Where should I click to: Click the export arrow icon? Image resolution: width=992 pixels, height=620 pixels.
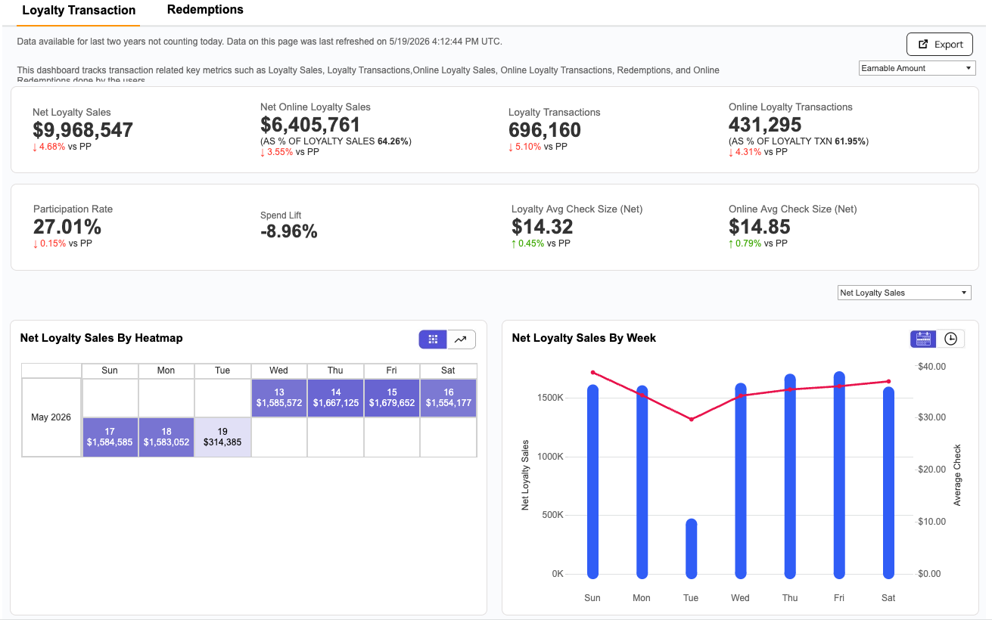point(922,44)
